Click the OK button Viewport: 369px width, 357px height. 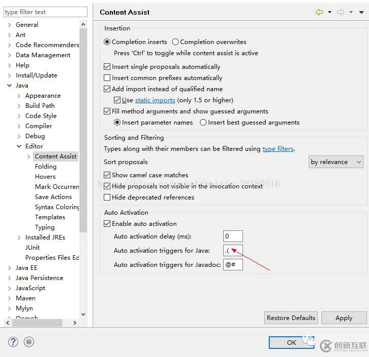tap(292, 343)
